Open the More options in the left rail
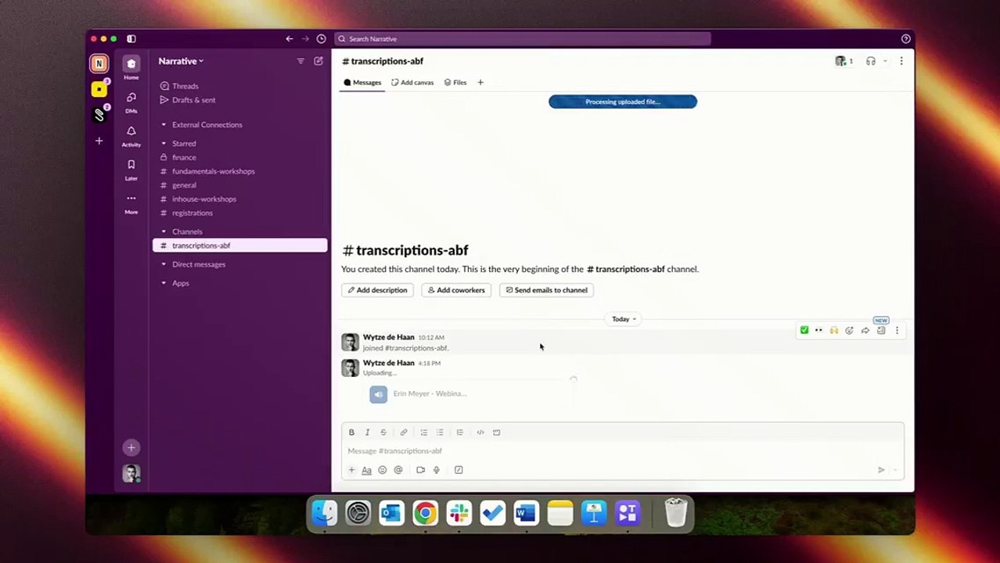This screenshot has width=1000, height=563. pyautogui.click(x=131, y=202)
